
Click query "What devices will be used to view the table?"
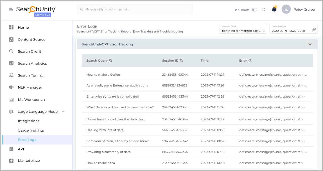click(x=120, y=107)
